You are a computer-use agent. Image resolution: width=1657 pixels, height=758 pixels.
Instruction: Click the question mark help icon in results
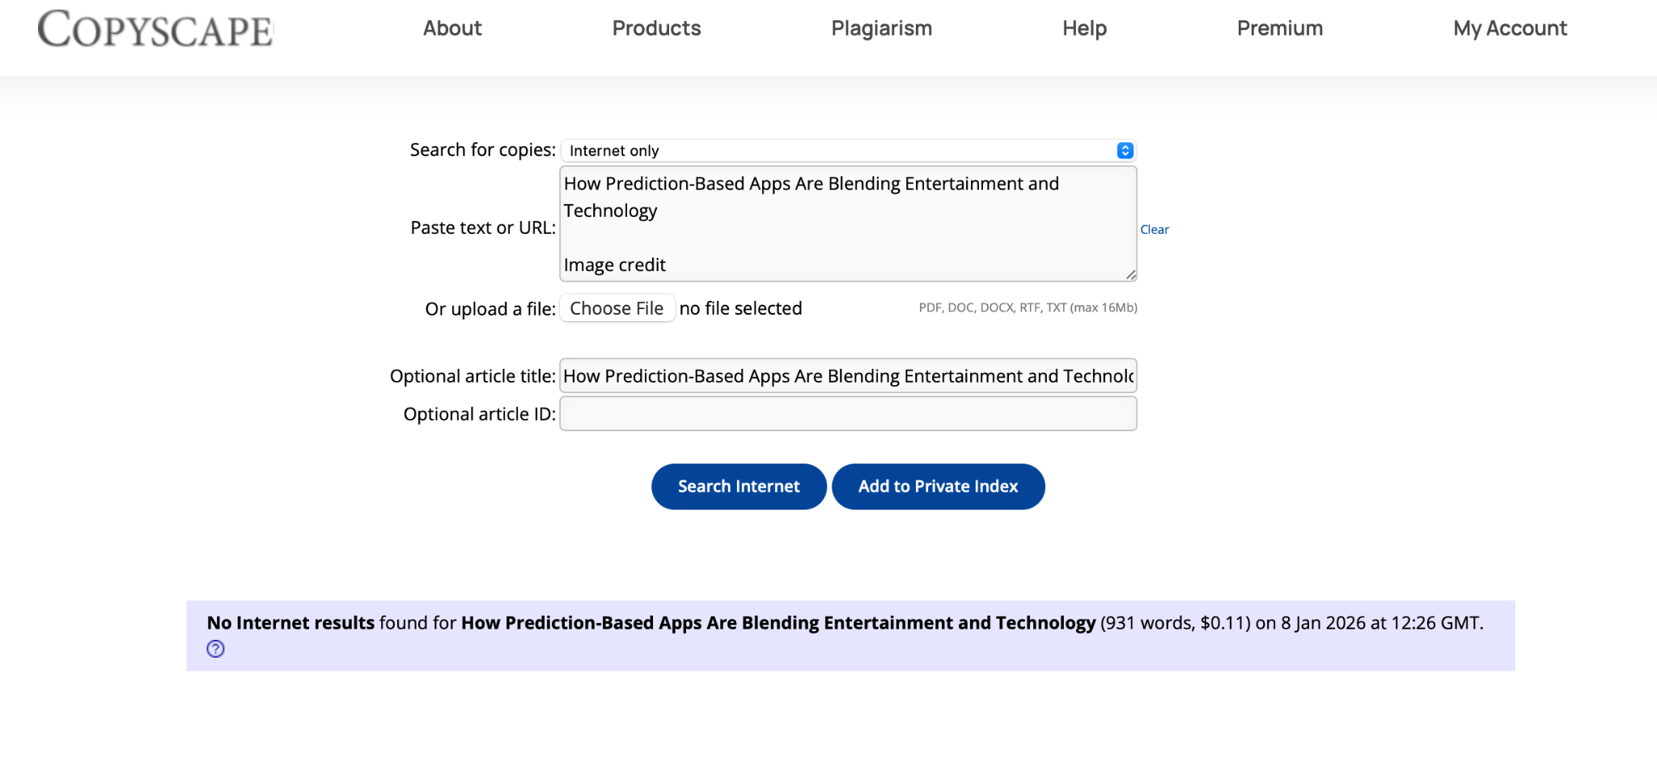tap(215, 649)
